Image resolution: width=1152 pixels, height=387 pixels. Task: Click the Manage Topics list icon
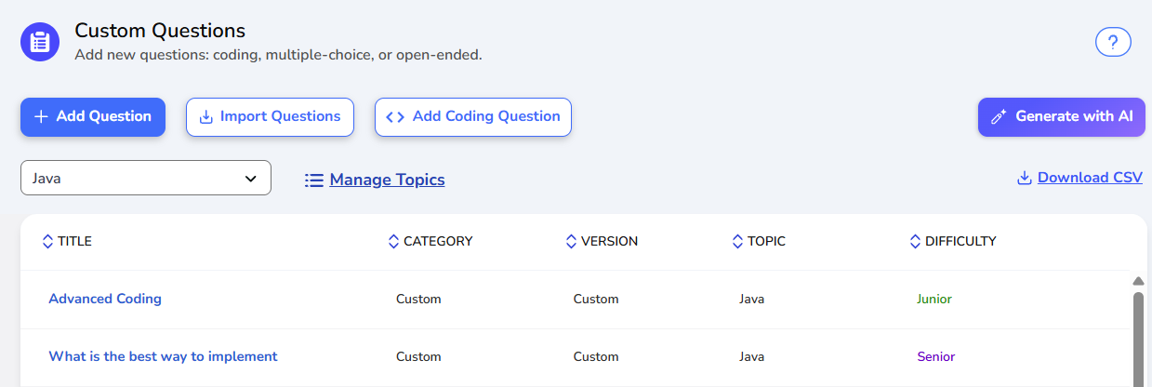[313, 180]
